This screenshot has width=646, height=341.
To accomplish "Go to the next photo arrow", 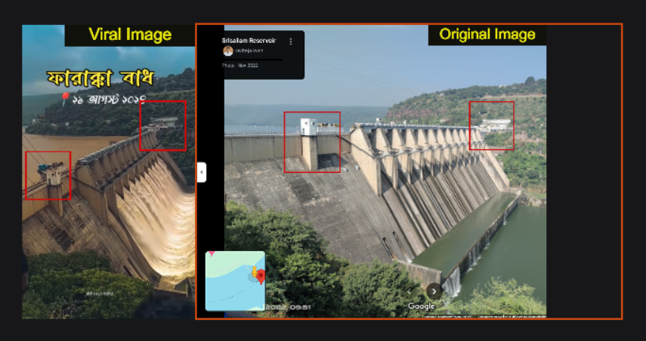I will (x=434, y=291).
